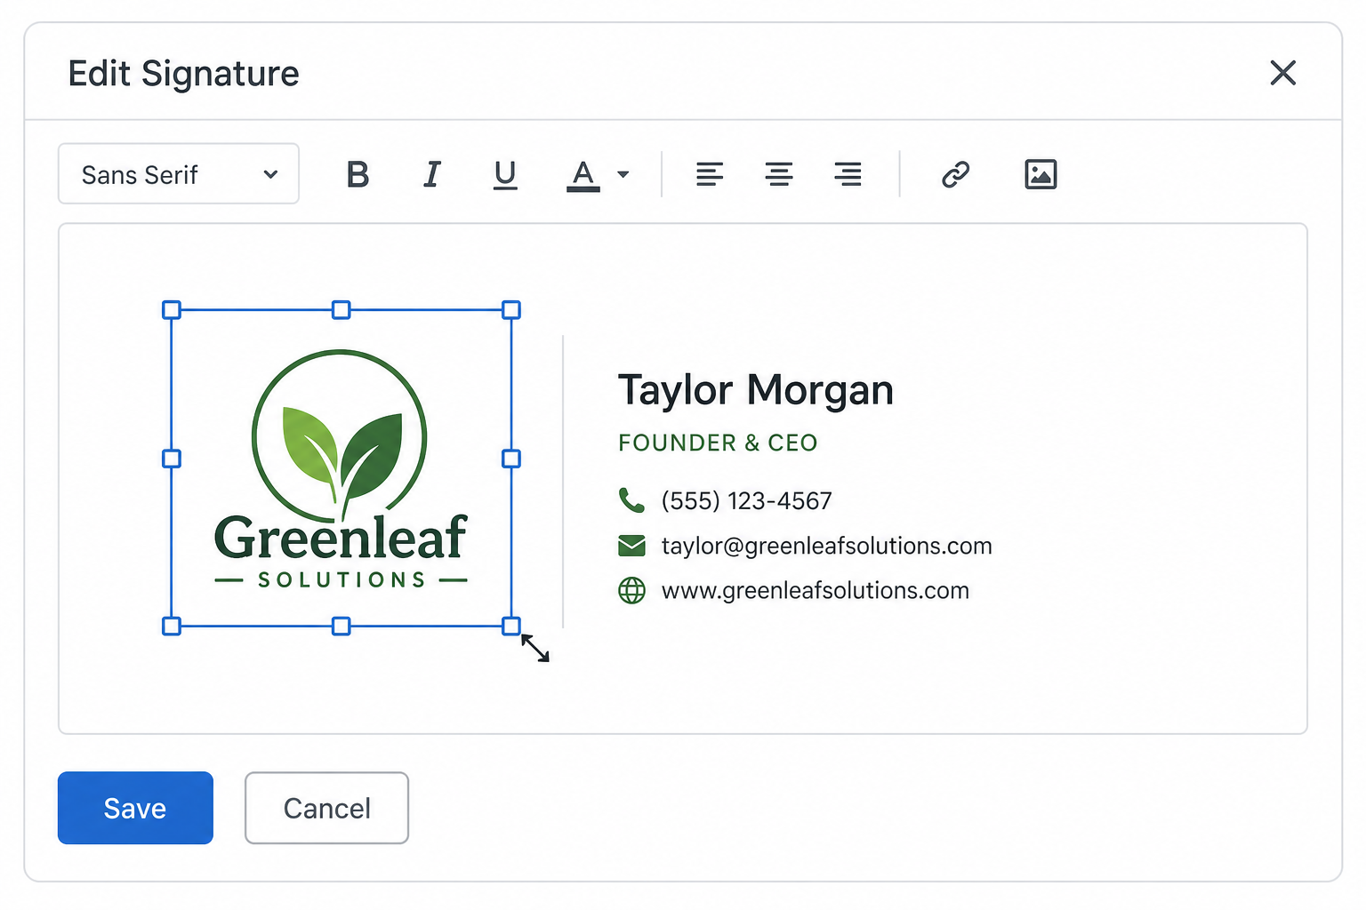Viewport: 1366px width, 910px height.
Task: Click the envelope icon in signature
Action: 631,546
